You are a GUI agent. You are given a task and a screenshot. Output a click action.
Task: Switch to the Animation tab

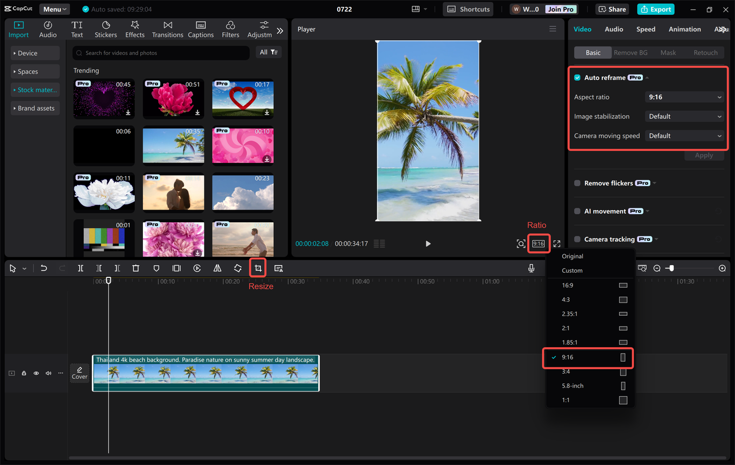[x=684, y=29]
